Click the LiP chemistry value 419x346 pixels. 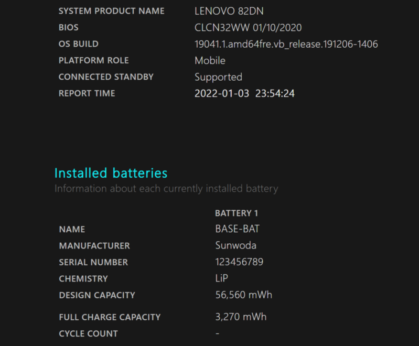221,278
